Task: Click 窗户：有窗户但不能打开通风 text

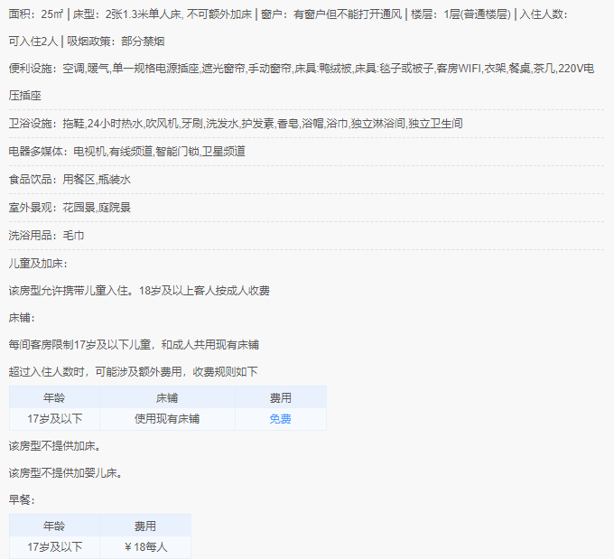Action: (331, 14)
